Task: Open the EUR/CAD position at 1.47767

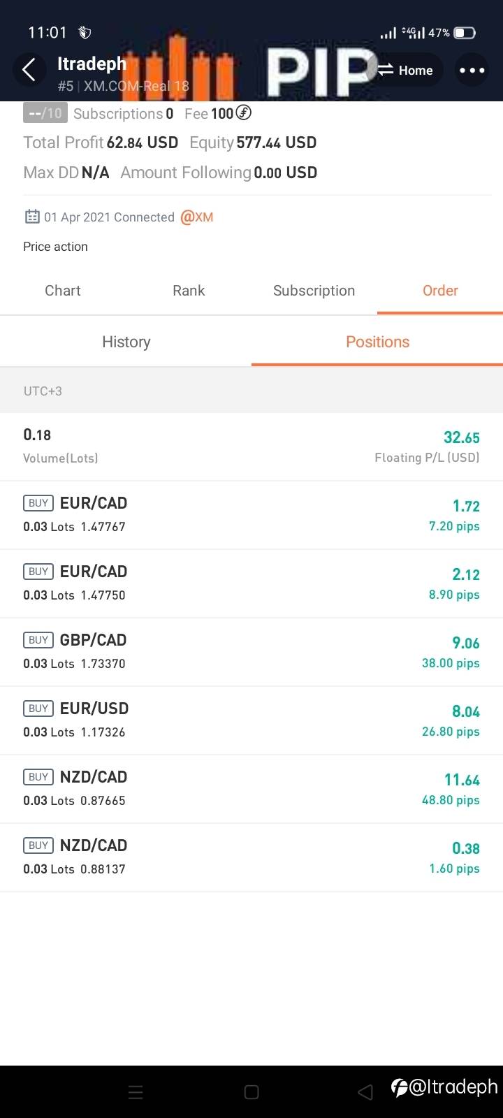Action: click(251, 514)
